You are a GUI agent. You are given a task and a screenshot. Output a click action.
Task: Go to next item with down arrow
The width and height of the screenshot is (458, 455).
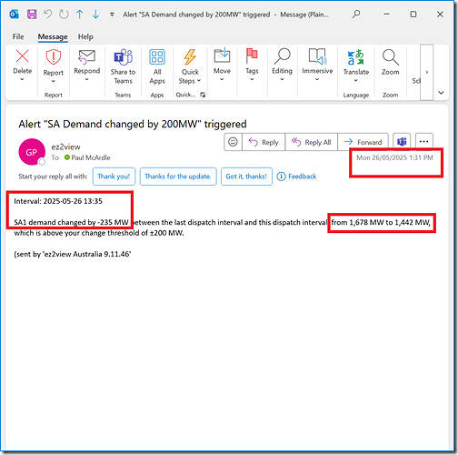click(x=95, y=15)
